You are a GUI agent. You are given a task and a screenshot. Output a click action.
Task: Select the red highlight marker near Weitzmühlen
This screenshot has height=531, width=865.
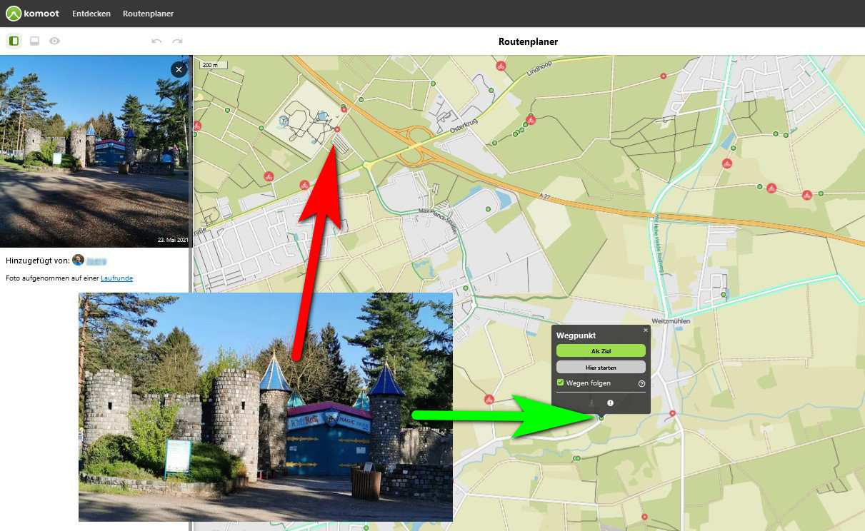pos(672,413)
